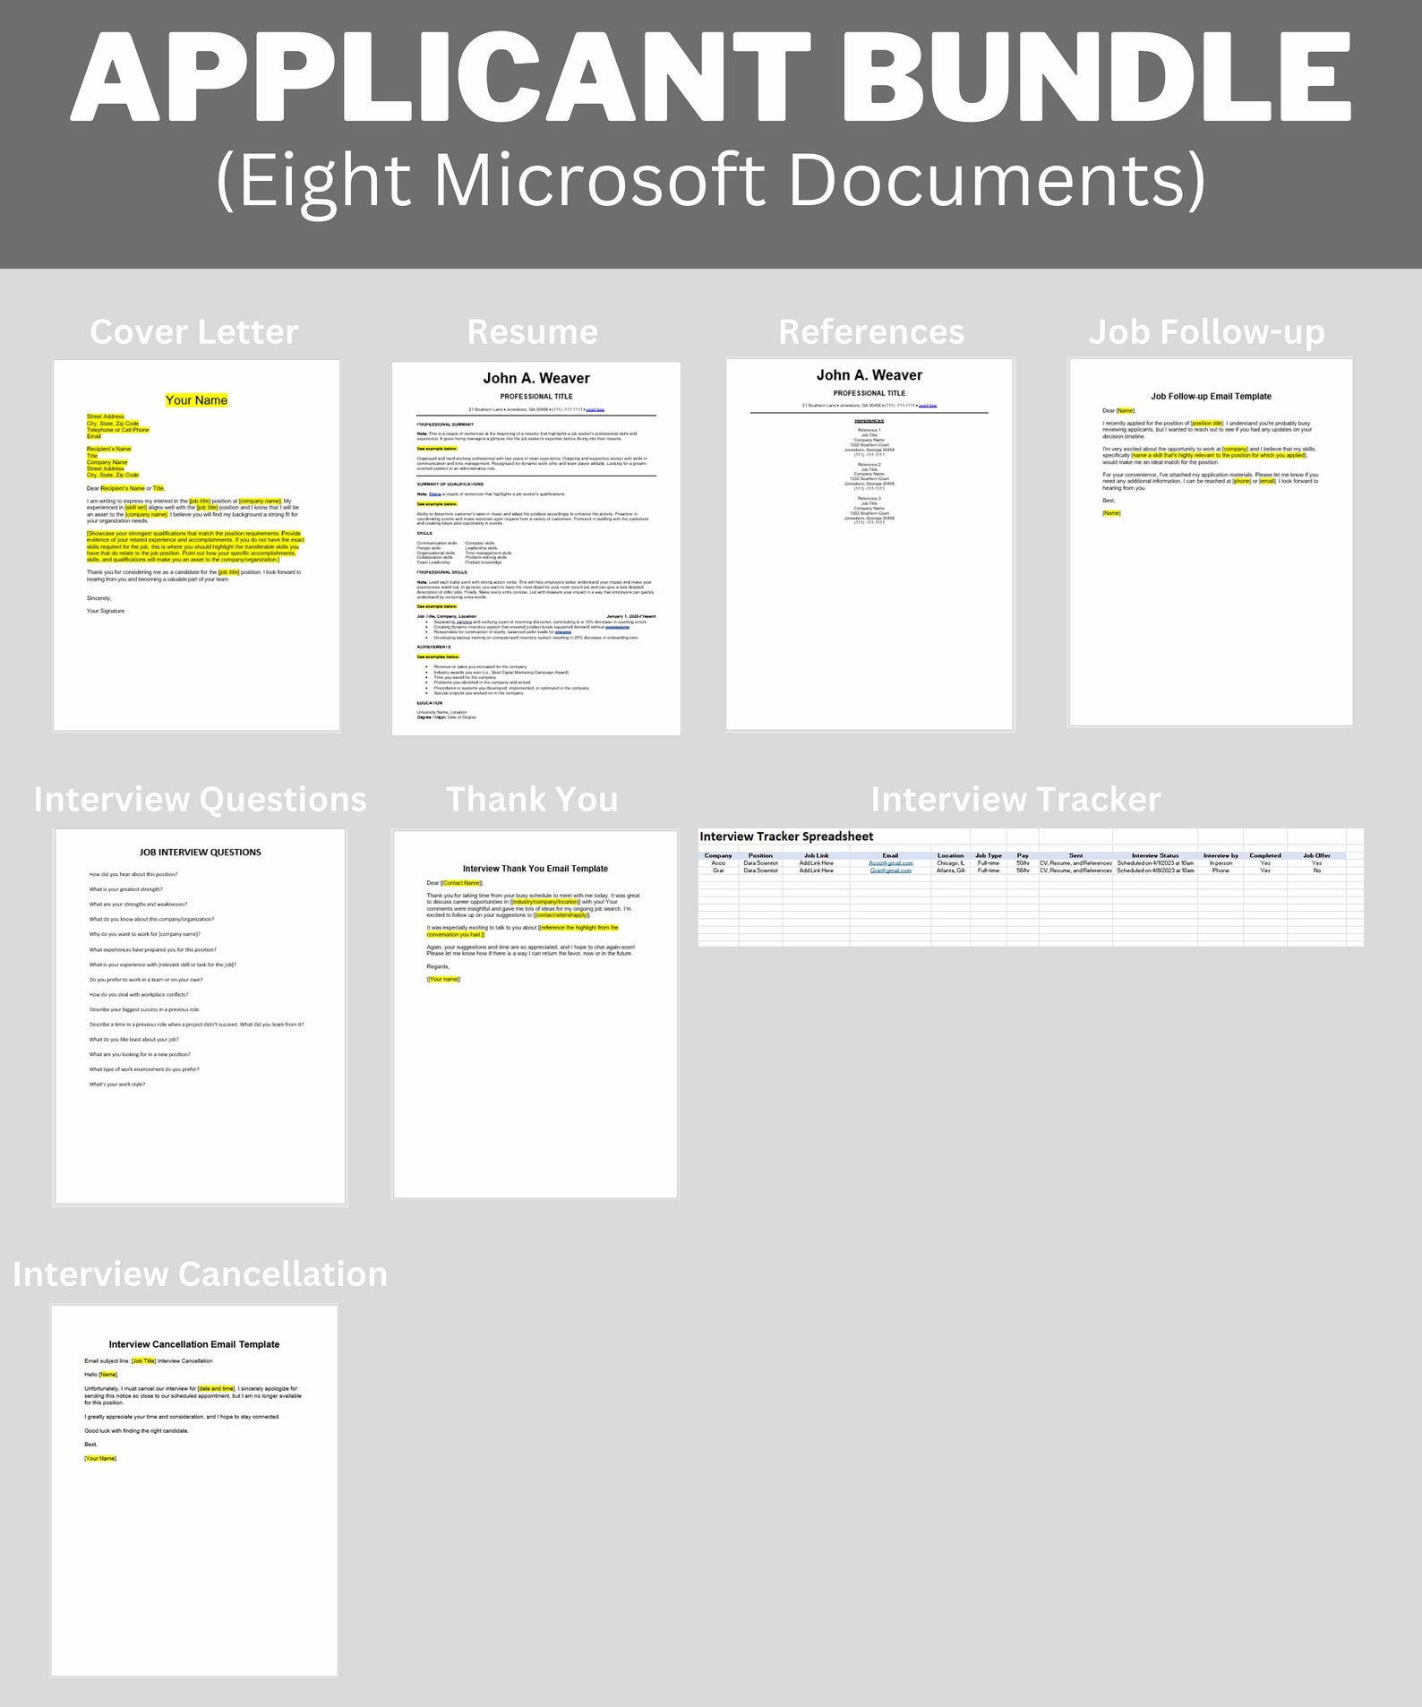
Task: Click 'Interview Thank You Email Template' title
Action: (535, 869)
